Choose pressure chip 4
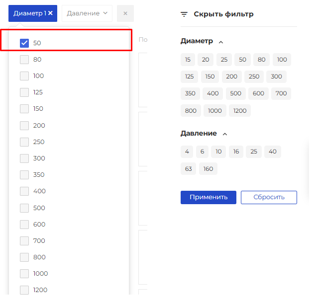This screenshot has height=307, width=315. 187,152
